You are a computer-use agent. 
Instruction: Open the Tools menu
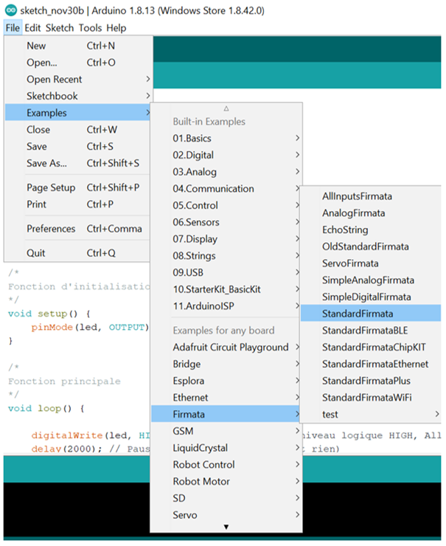click(90, 28)
